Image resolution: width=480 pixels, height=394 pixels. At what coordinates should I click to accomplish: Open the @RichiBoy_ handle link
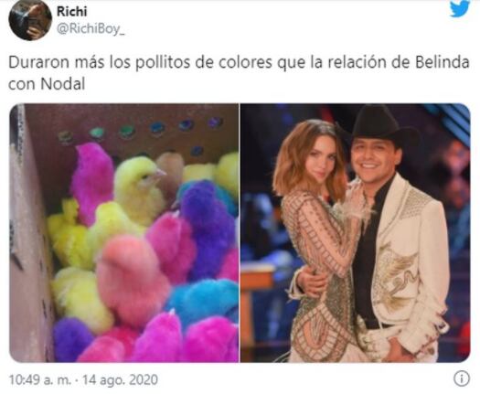tap(91, 29)
